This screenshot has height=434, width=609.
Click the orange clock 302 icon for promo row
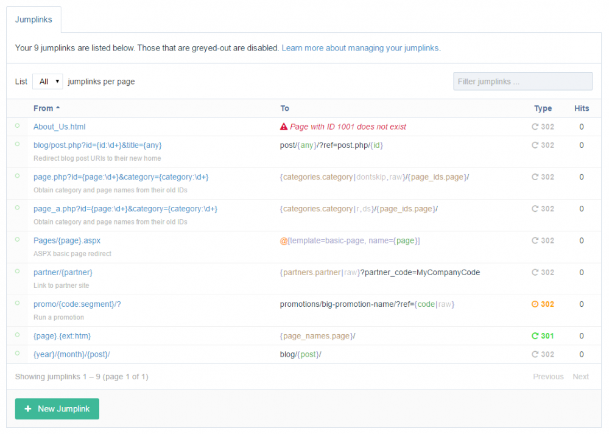click(535, 304)
